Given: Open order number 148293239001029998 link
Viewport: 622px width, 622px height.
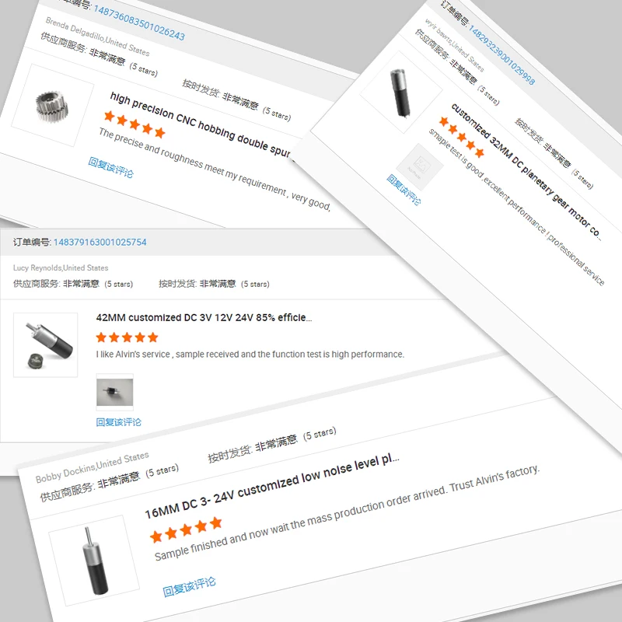Looking at the screenshot, I should (x=501, y=55).
